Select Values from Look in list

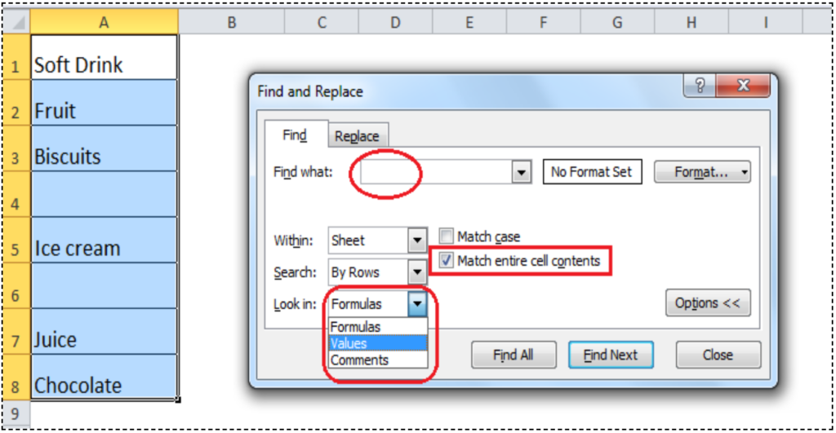tap(377, 343)
